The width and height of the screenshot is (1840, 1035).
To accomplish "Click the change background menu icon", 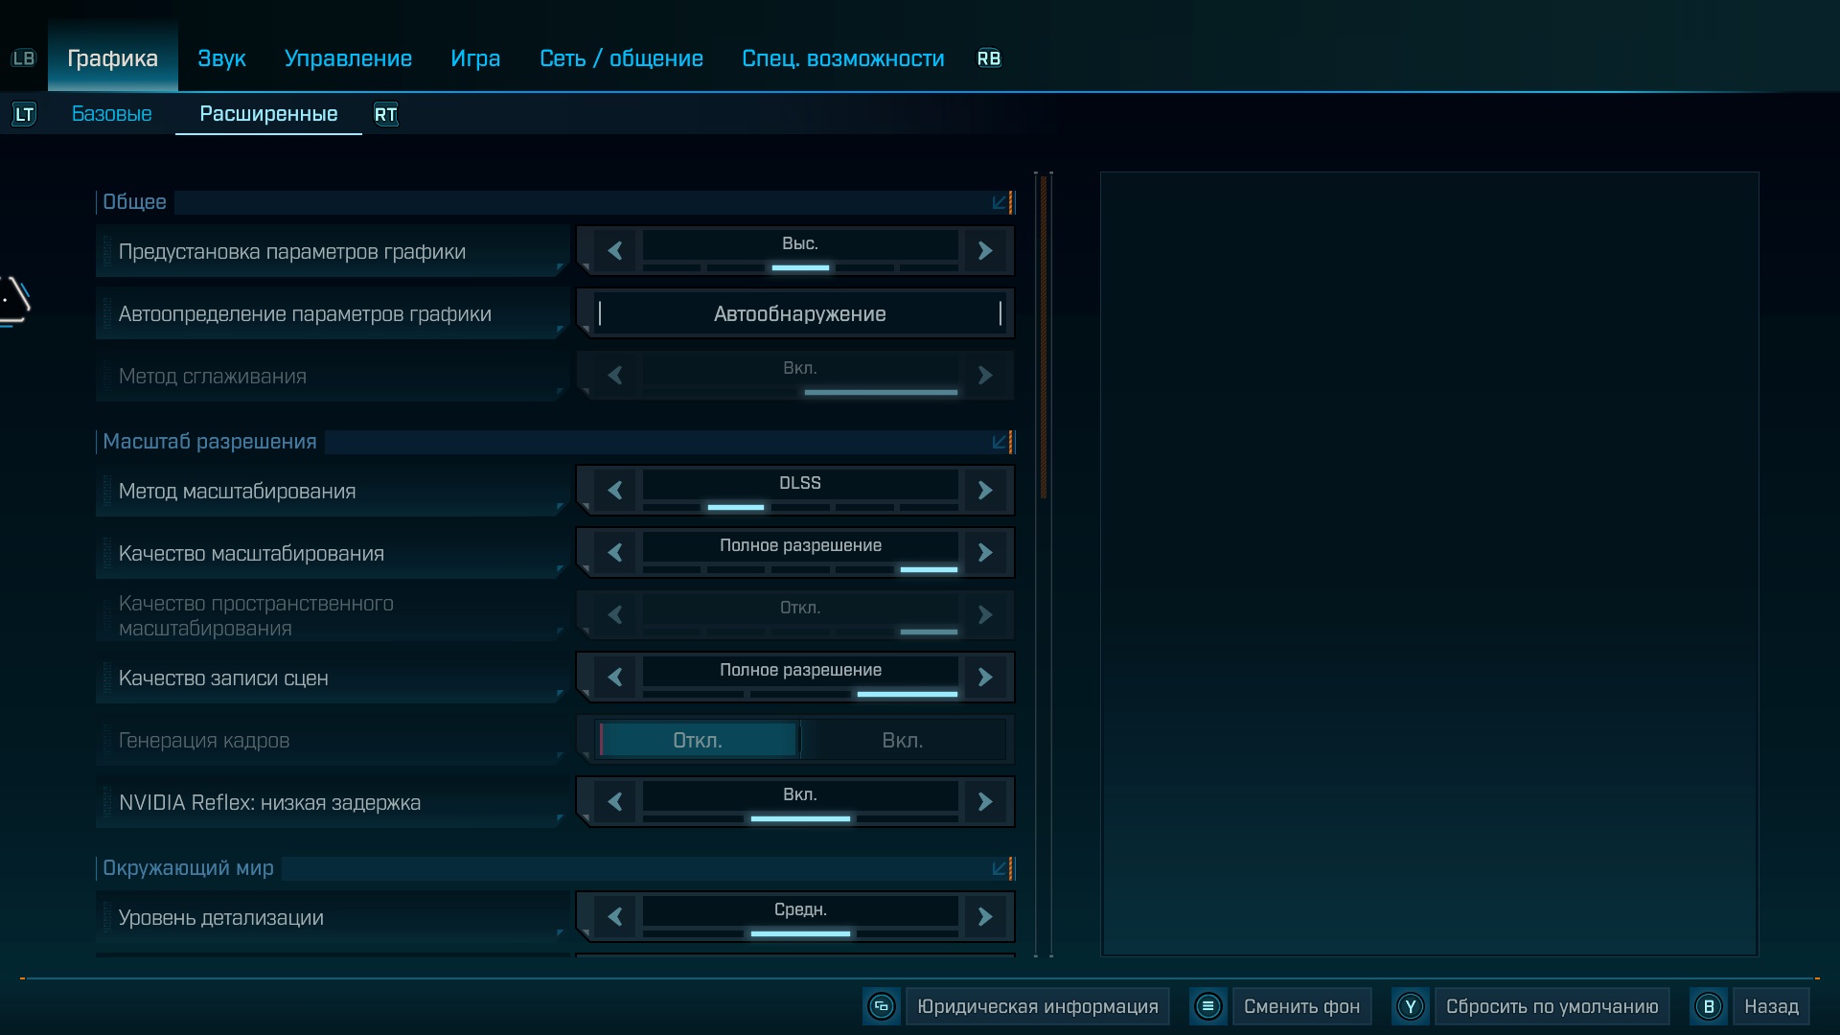I will (1207, 1006).
